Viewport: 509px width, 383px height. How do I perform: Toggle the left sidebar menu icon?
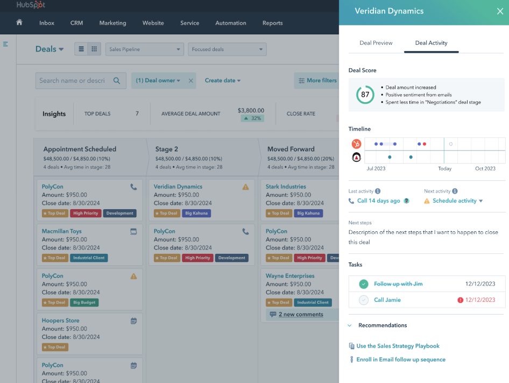5,44
